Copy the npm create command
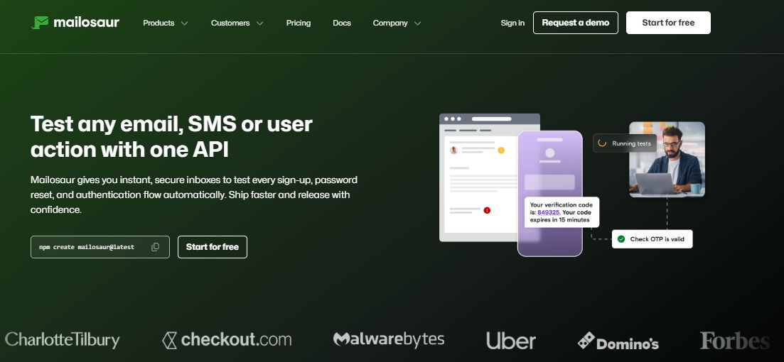784x362 pixels. point(155,247)
